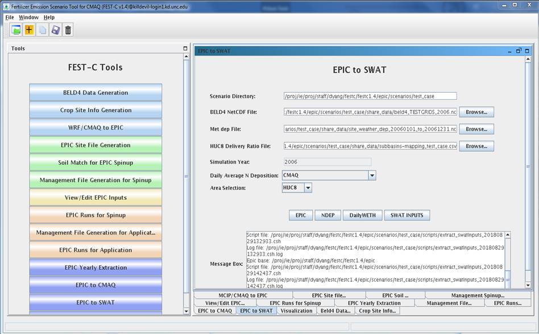Screen dimensions: 539x334
Task: Click the Met dep File path field
Action: 370,129
